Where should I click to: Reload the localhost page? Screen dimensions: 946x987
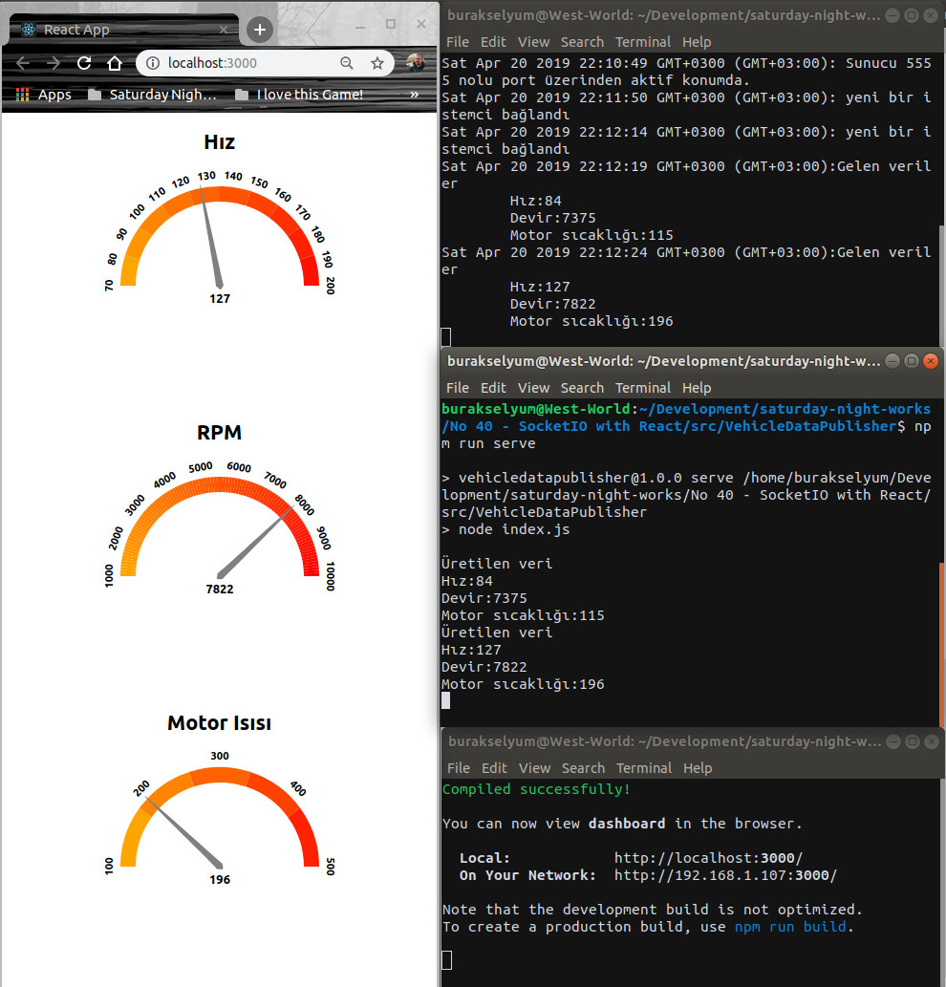pos(84,63)
